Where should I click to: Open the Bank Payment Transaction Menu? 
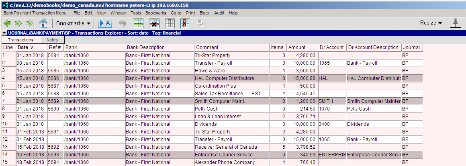35,13
